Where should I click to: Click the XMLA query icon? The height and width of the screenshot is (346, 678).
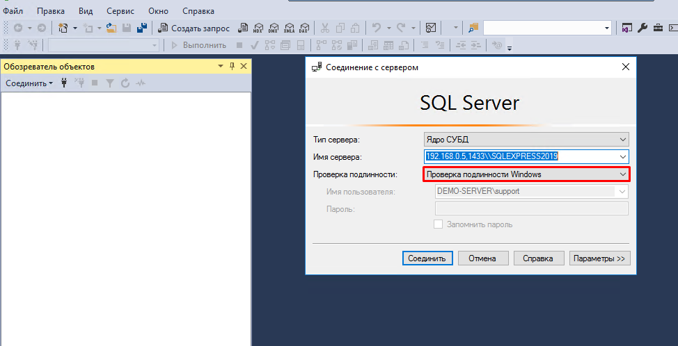pyautogui.click(x=289, y=28)
